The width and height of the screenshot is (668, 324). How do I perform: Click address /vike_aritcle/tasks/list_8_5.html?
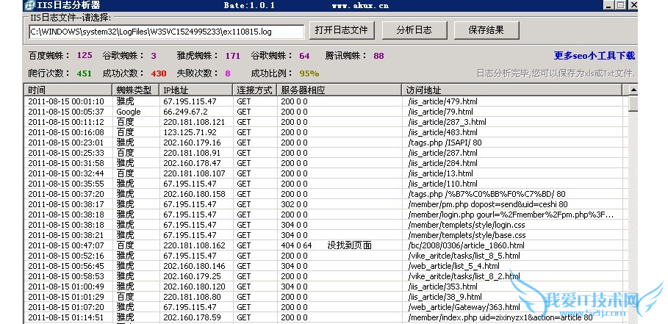[x=464, y=256]
